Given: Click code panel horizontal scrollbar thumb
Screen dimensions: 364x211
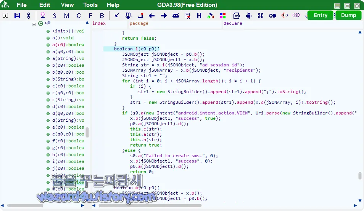Looking at the screenshot, I should pyautogui.click(x=150, y=205).
